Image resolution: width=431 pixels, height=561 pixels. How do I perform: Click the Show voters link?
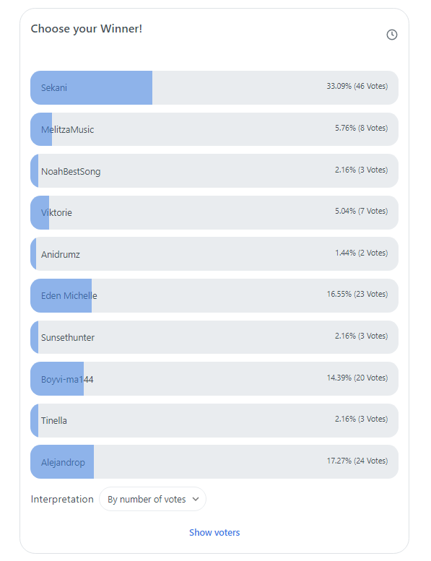point(214,532)
